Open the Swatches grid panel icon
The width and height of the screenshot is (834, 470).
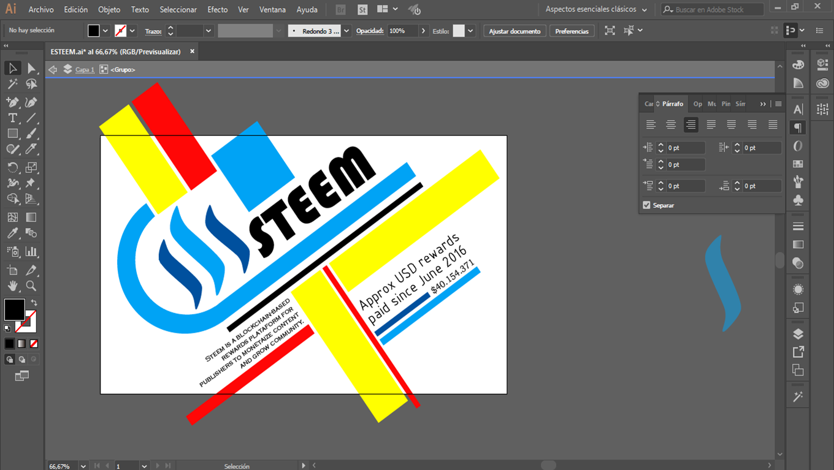(798, 164)
